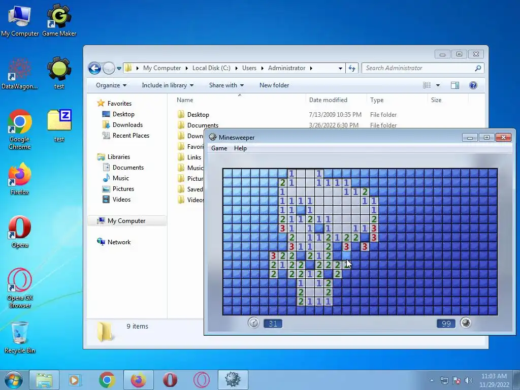Select Videos under Libraries
520x390 pixels.
point(116,199)
